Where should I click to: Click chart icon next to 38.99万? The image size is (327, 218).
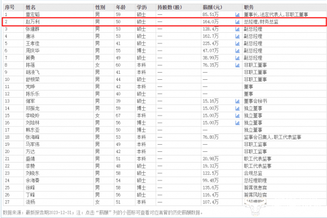point(237,58)
